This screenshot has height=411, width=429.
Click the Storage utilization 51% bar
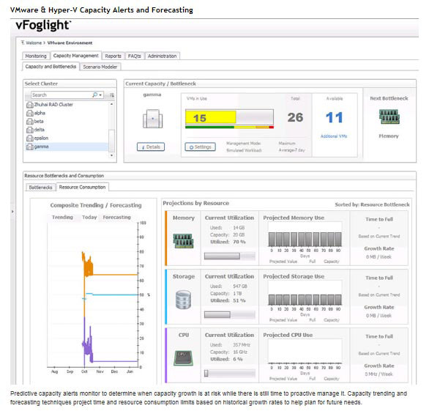coord(230,314)
